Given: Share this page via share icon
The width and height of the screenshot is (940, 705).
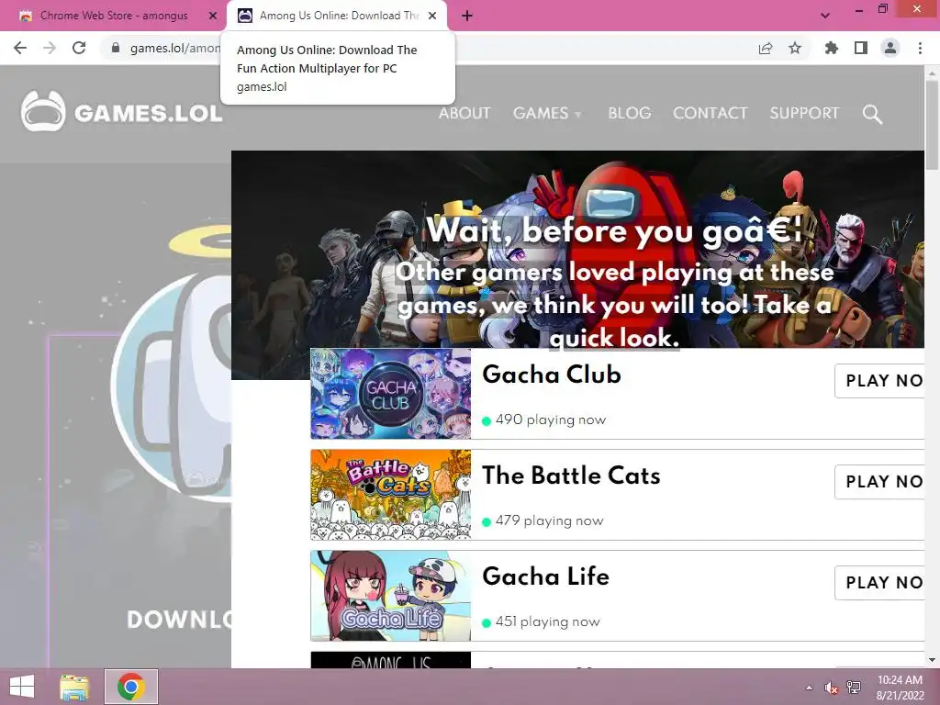Looking at the screenshot, I should (x=766, y=48).
